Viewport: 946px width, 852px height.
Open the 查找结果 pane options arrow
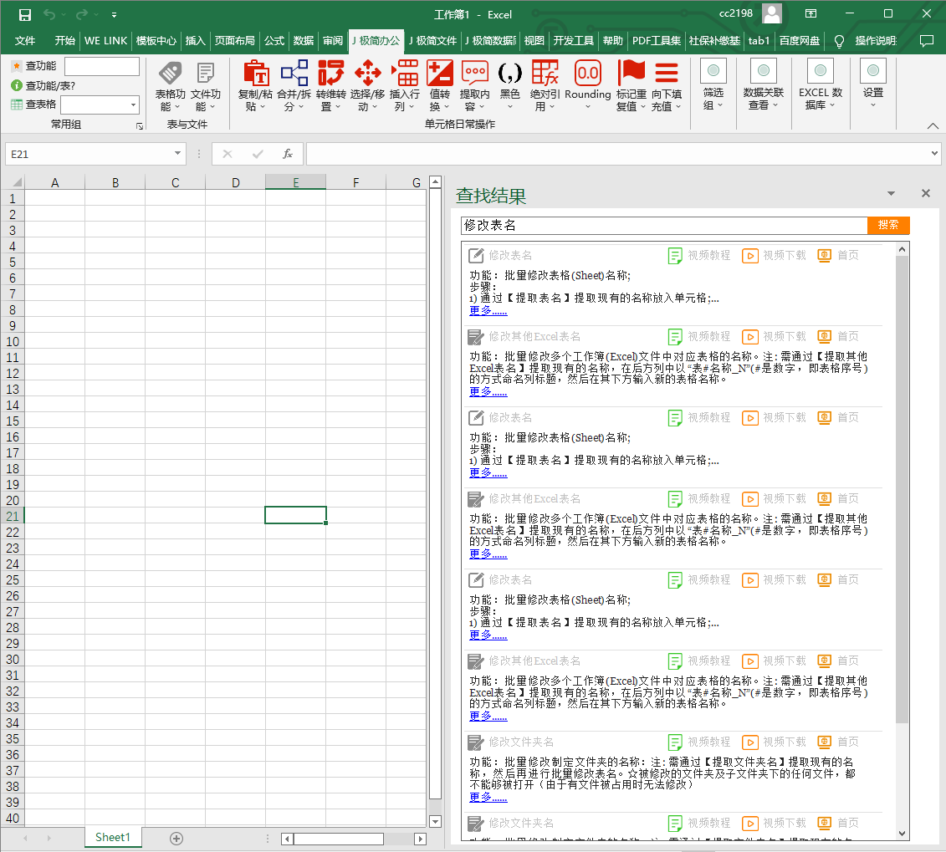[891, 193]
